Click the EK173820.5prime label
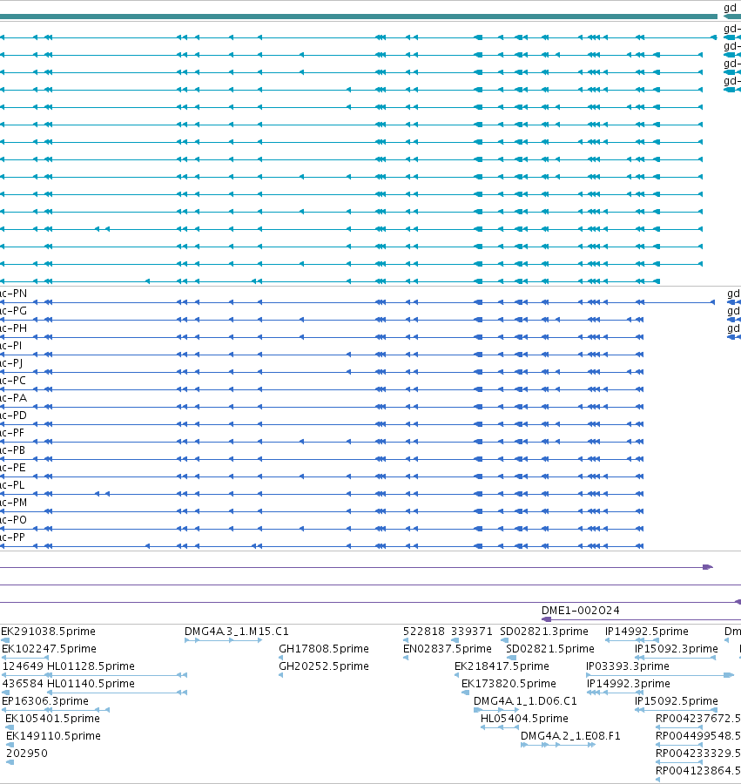The image size is (741, 784). point(509,684)
